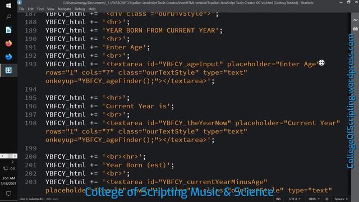Open the Edit menu
This screenshot has height=202, width=359.
pos(30,9)
